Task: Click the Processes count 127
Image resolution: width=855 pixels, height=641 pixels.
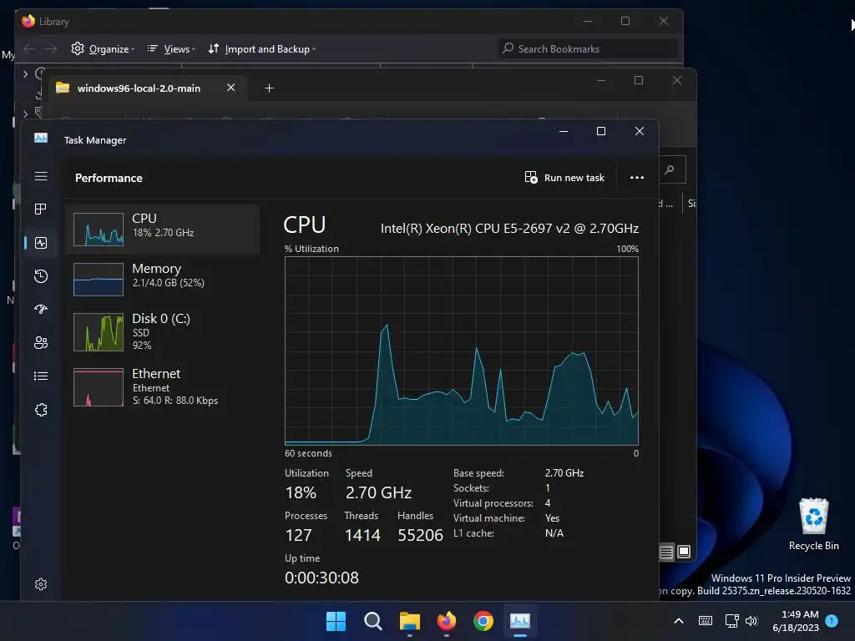Action: click(298, 535)
